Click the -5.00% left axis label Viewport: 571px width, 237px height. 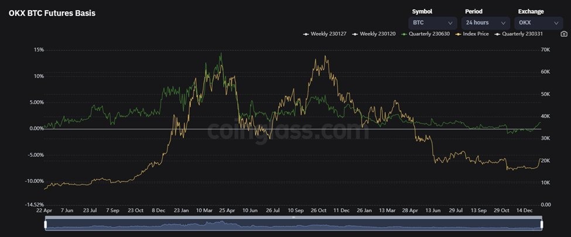point(36,154)
